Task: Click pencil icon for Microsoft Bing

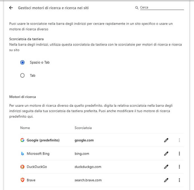Action: (166, 153)
